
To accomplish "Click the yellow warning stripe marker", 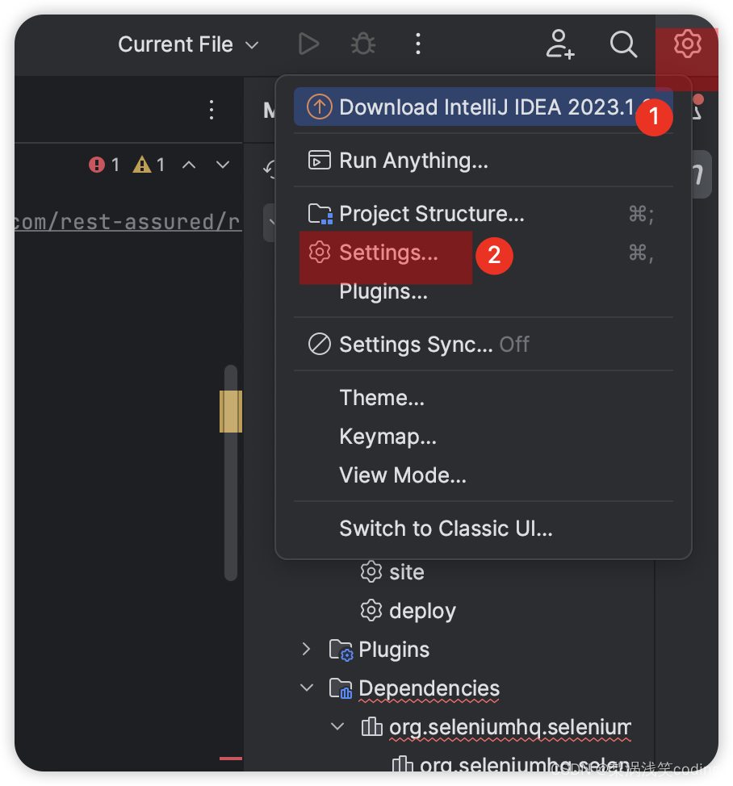I will 231,411.
